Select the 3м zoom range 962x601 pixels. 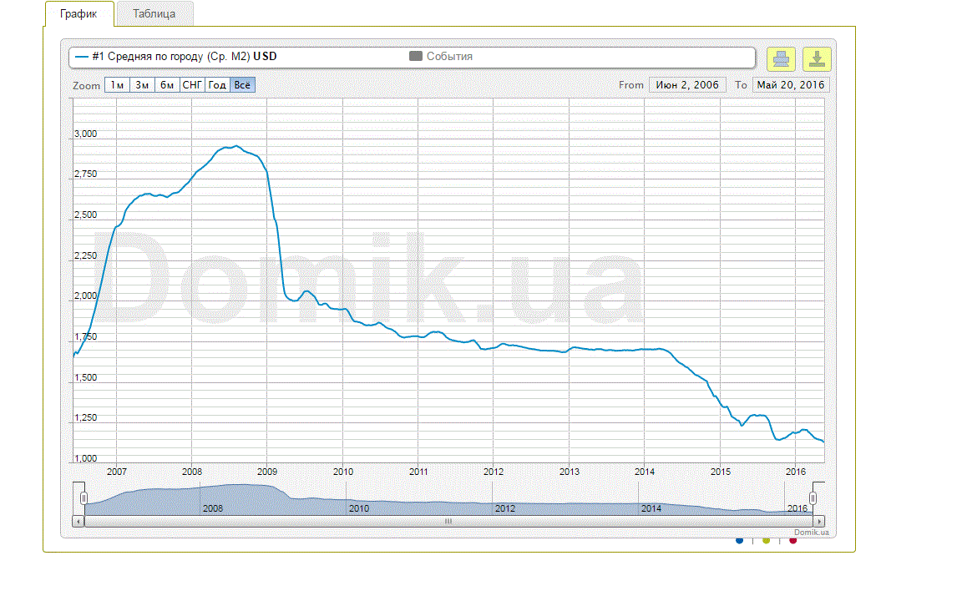142,85
